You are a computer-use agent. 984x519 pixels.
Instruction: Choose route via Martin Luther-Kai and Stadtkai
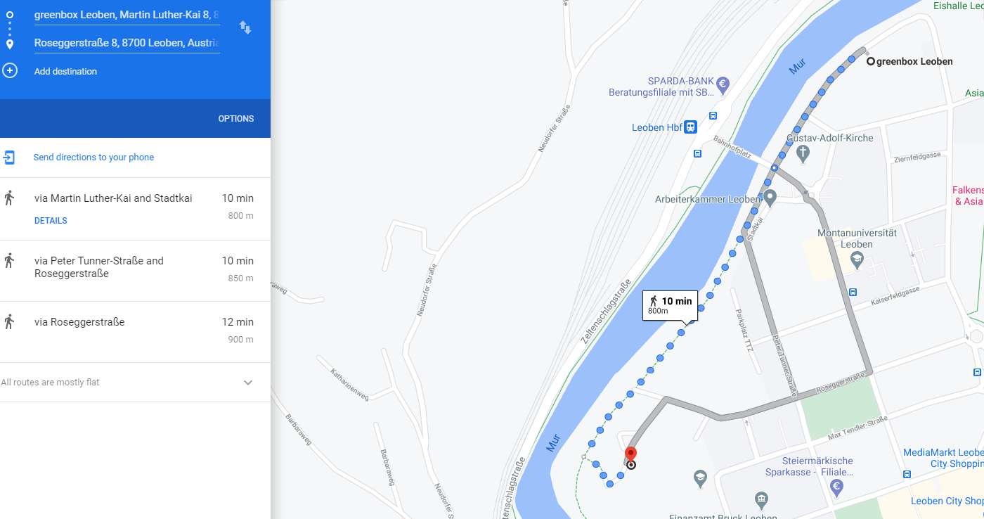pyautogui.click(x=135, y=209)
